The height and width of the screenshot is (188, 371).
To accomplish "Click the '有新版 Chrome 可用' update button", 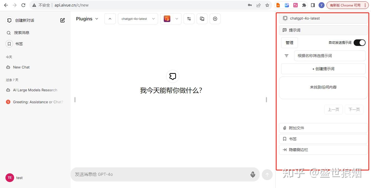I will tap(348, 5).
